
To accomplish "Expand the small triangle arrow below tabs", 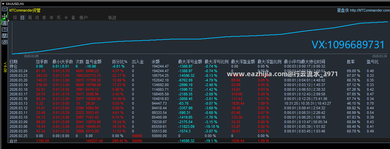I will pyautogui.click(x=9, y=21).
